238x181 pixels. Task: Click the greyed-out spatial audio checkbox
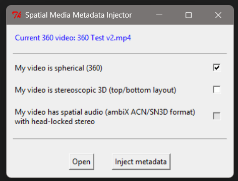point(216,116)
